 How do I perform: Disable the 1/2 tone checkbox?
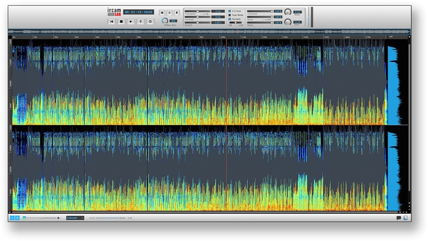tap(230, 11)
